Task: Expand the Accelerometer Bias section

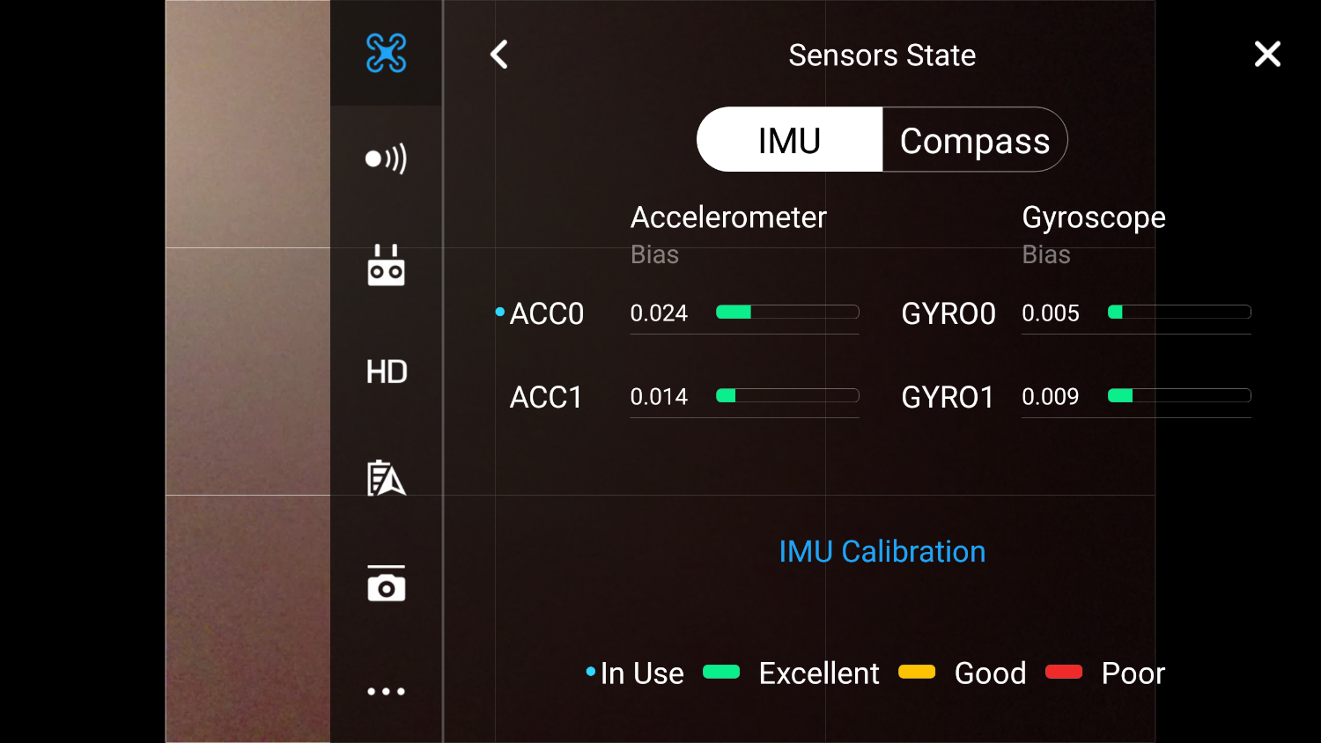Action: click(654, 254)
